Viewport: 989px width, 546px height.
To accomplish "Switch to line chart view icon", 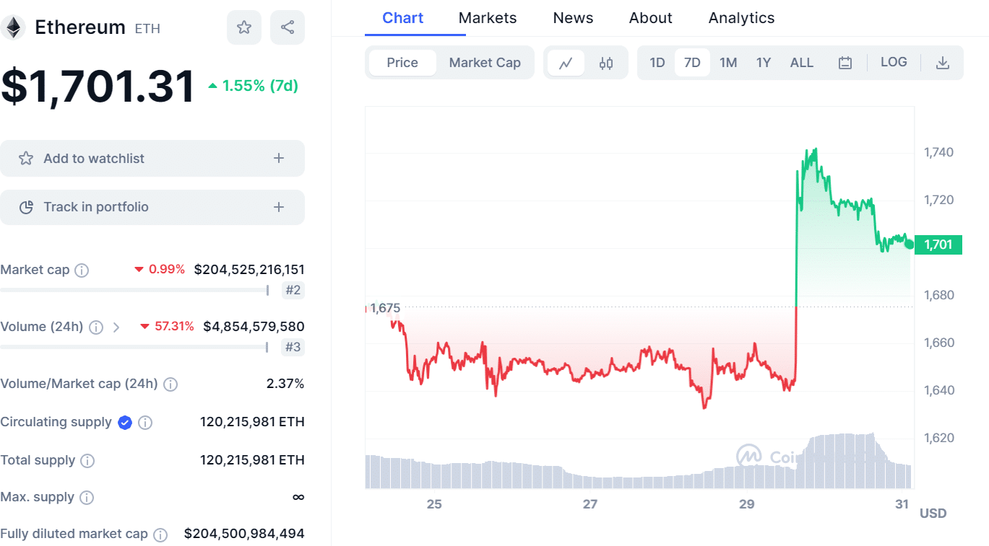I will point(566,63).
